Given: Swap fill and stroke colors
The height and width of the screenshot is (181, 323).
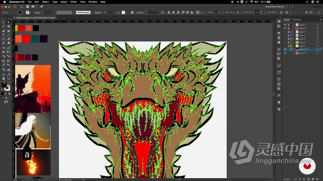Looking at the screenshot, I should [x=9, y=84].
